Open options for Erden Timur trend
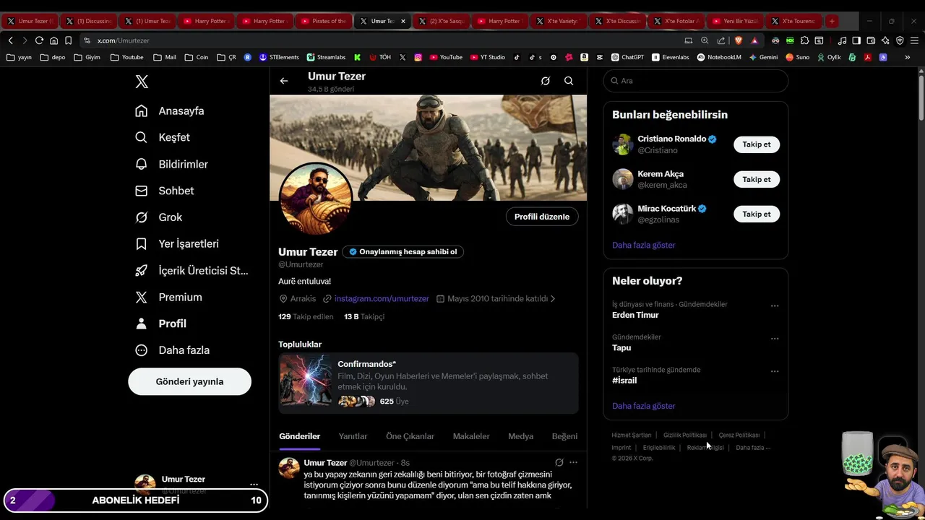Viewport: 925px width, 520px height. click(x=775, y=305)
